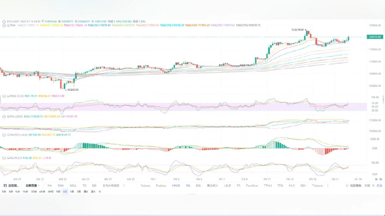Toggle the TVolume sub-indicator

pos(317,186)
